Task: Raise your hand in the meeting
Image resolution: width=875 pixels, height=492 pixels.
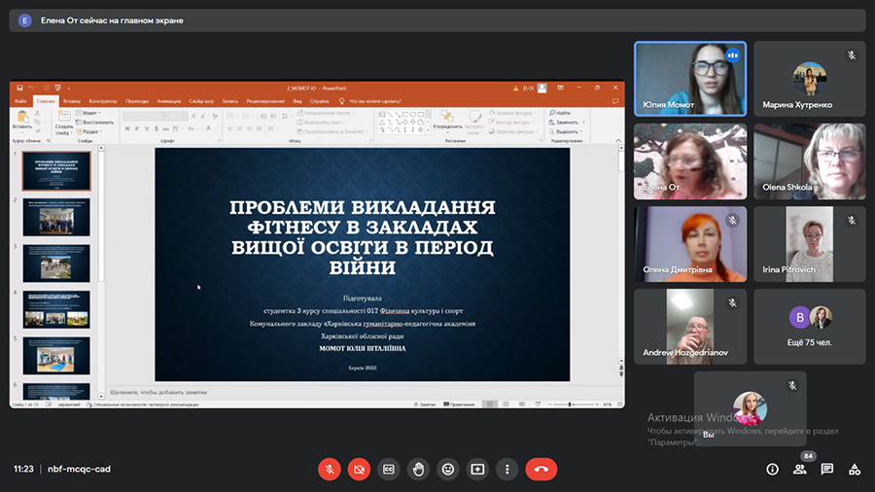Action: [x=418, y=469]
